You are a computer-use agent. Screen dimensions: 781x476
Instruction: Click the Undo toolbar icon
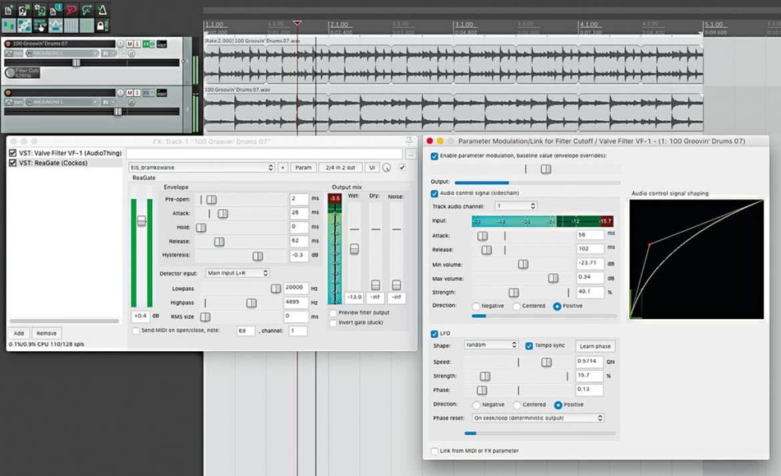[71, 10]
